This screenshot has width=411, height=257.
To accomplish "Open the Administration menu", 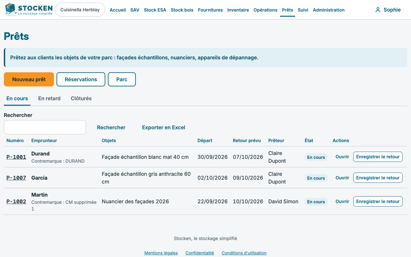I will (329, 10).
